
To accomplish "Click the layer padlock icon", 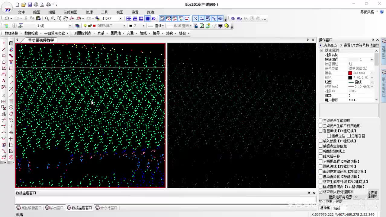I will click(x=90, y=26).
